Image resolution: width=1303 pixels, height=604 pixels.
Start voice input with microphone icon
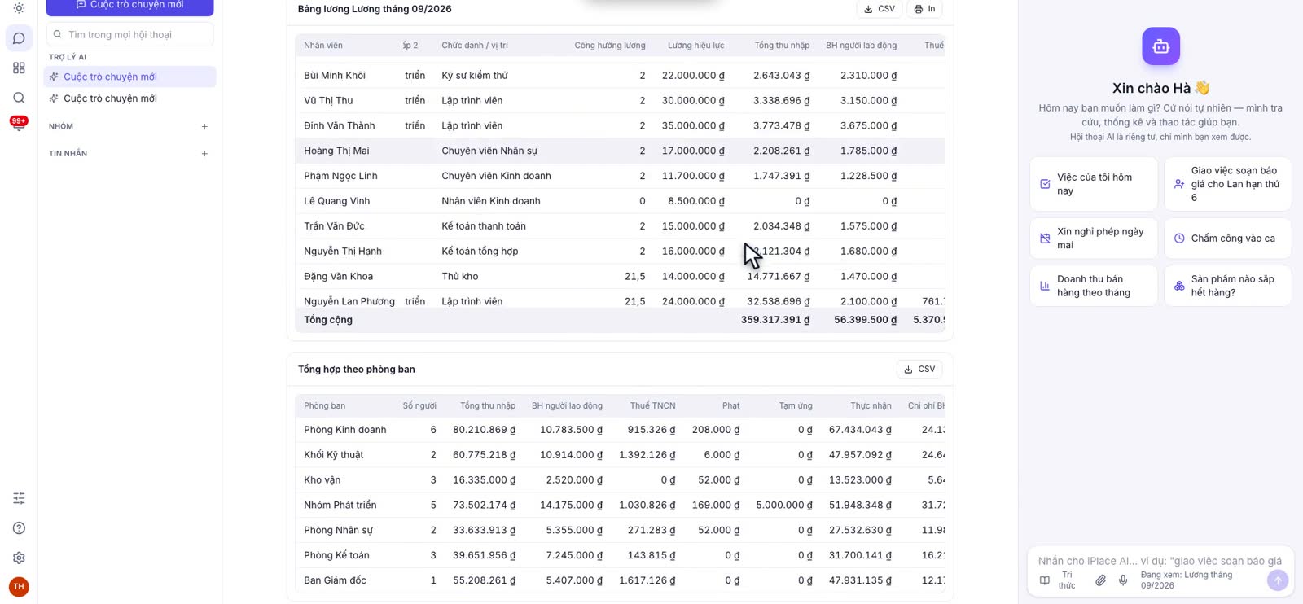pos(1123,580)
